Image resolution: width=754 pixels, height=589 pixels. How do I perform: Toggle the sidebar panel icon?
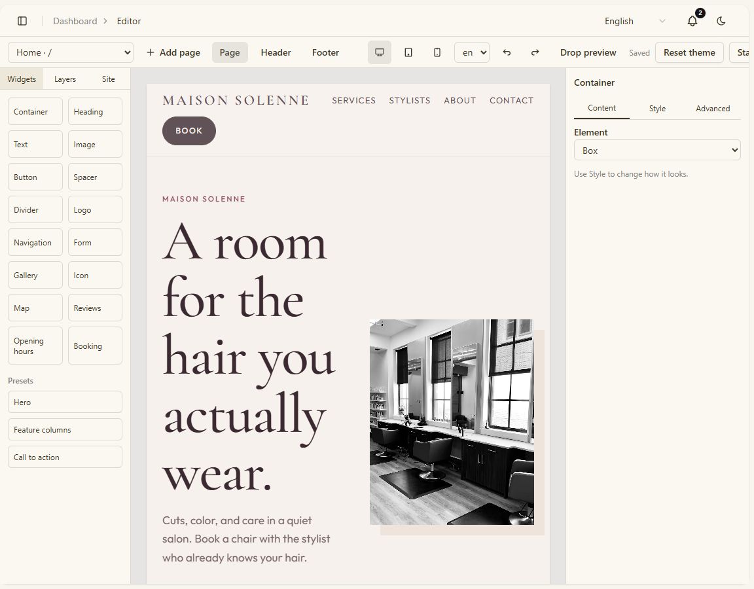(22, 21)
